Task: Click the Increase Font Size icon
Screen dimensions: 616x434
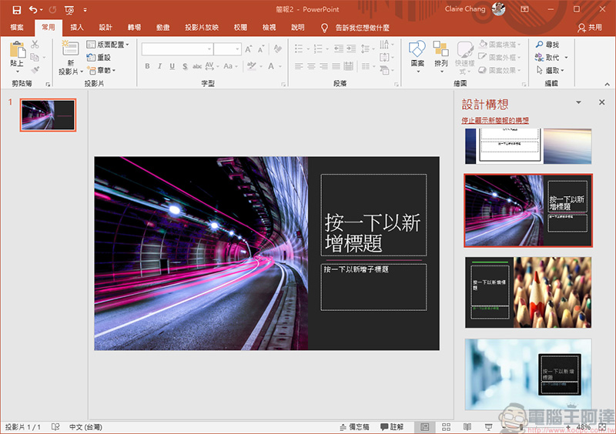Action: click(248, 49)
